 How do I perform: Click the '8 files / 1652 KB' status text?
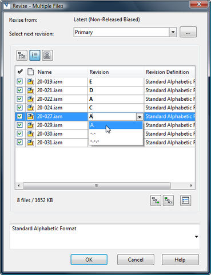pos(35,201)
